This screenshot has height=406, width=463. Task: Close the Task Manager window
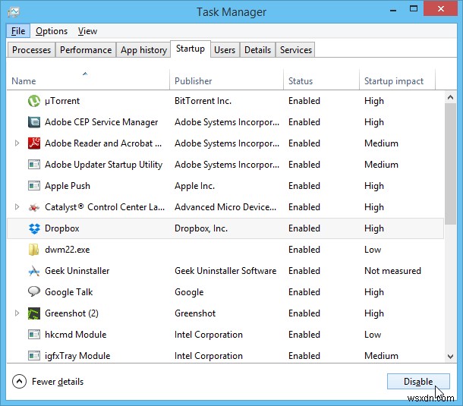[440, 9]
